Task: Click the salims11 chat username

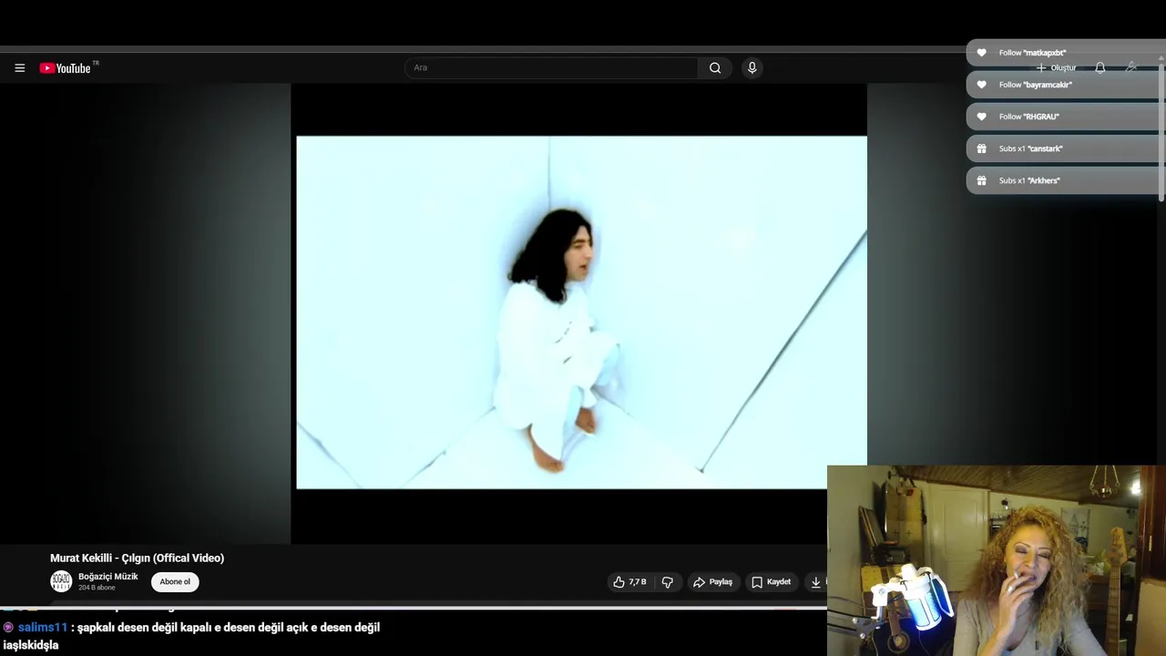Action: (43, 627)
